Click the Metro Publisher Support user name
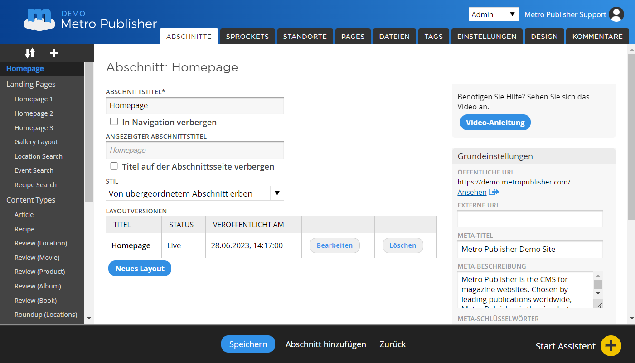This screenshot has width=635, height=363. point(565,14)
